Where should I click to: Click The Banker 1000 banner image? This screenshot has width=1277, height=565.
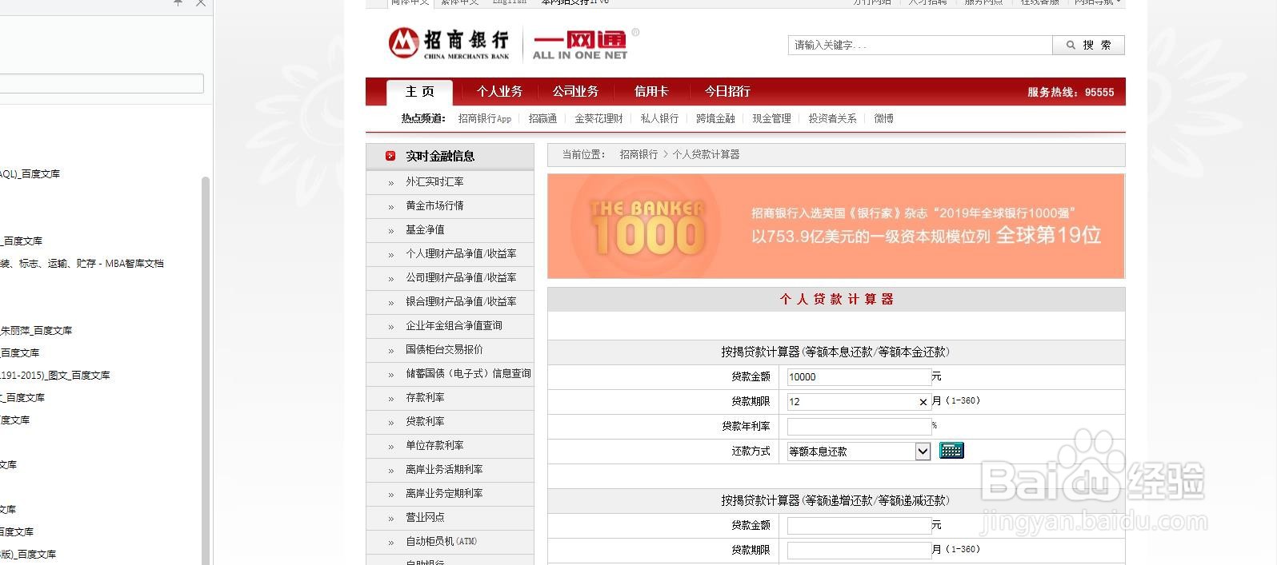836,226
